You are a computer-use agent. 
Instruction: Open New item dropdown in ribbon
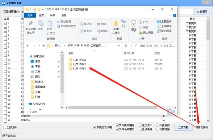(124, 21)
